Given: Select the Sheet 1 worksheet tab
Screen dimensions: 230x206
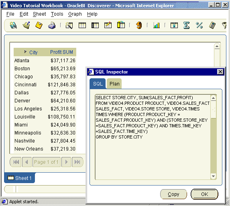Looking at the screenshot, I should coord(20,178).
